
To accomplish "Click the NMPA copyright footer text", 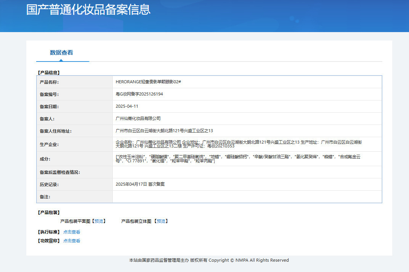I will [209, 260].
